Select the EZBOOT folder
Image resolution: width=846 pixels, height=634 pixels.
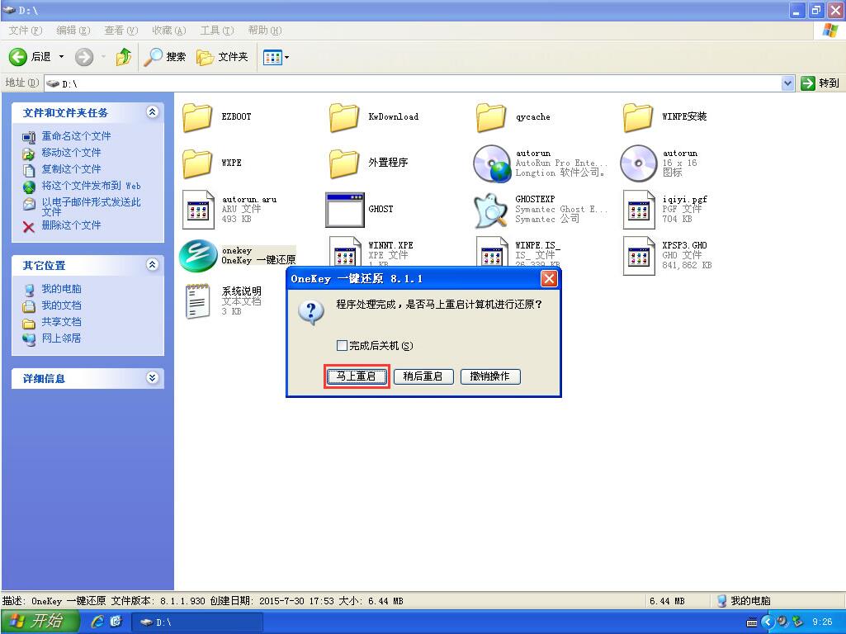click(x=198, y=117)
